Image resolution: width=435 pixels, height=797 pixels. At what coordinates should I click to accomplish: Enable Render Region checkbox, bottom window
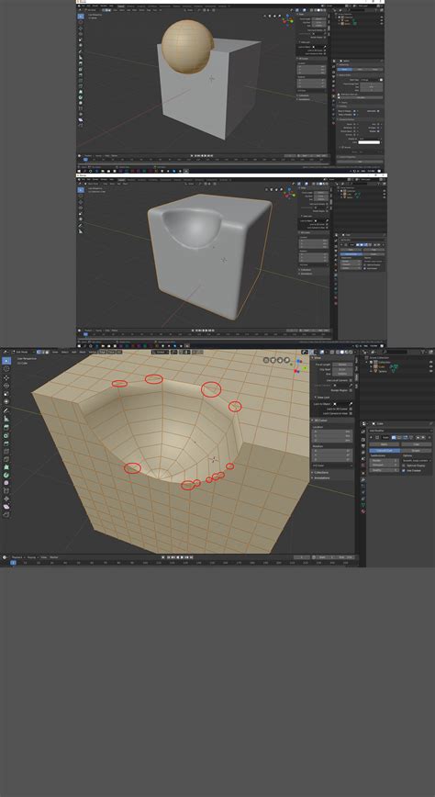(x=351, y=390)
